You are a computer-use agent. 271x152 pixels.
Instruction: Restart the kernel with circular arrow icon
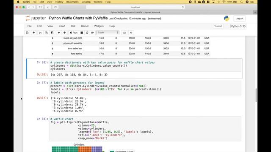click(x=87, y=33)
